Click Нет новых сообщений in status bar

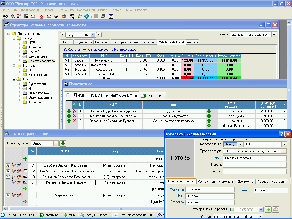point(133,215)
